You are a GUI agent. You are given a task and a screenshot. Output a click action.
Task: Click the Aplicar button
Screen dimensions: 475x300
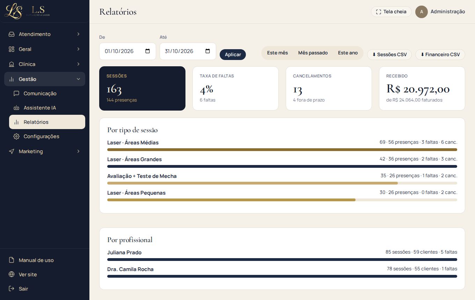coord(233,54)
